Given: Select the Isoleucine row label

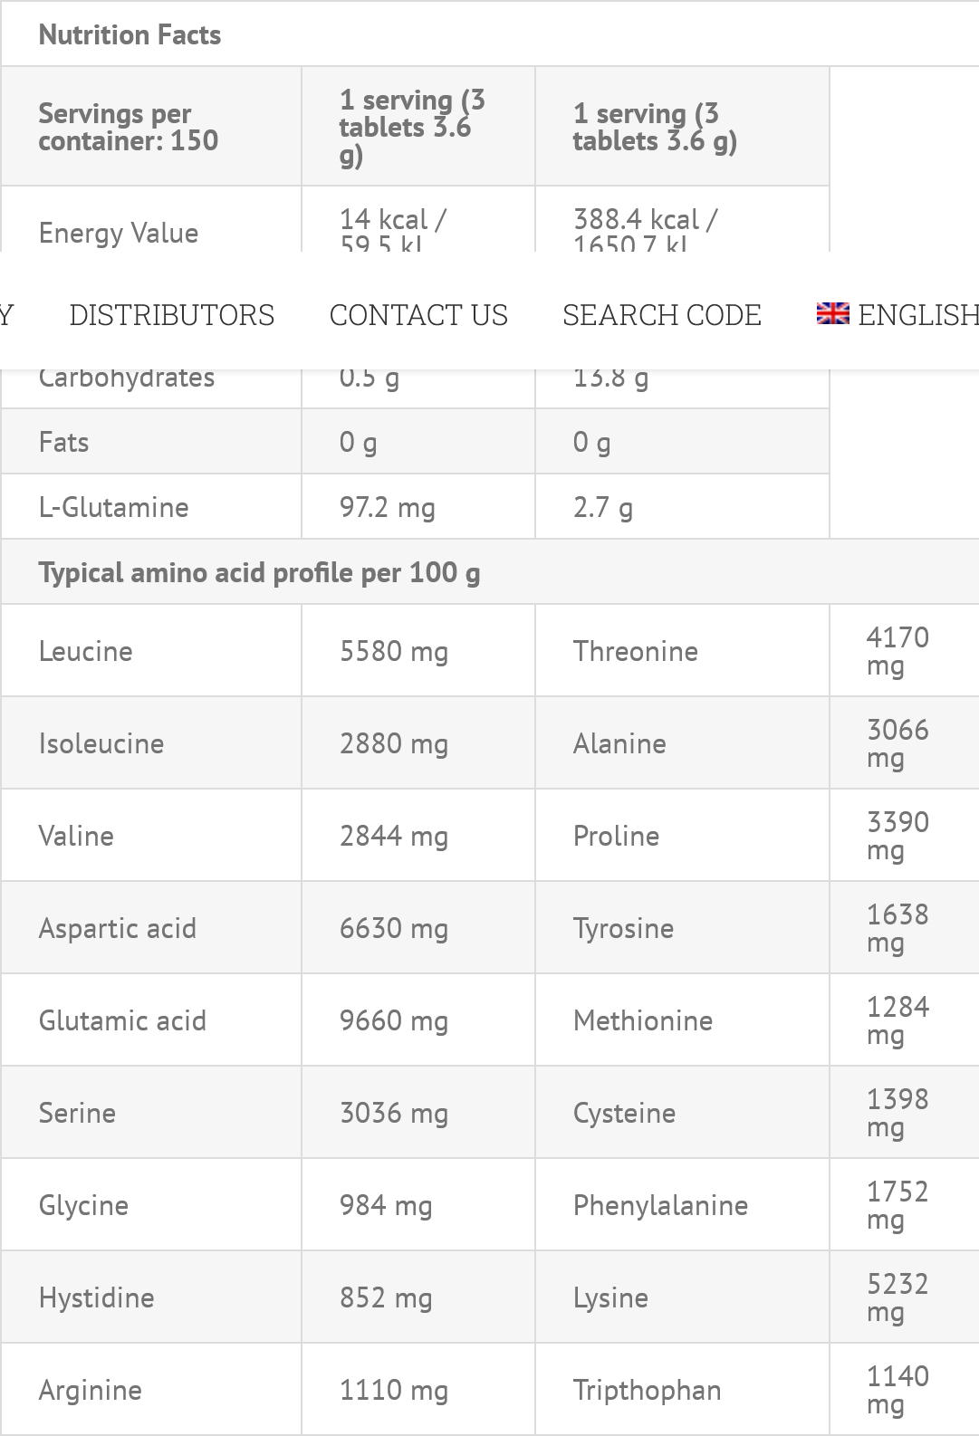Looking at the screenshot, I should pos(101,744).
